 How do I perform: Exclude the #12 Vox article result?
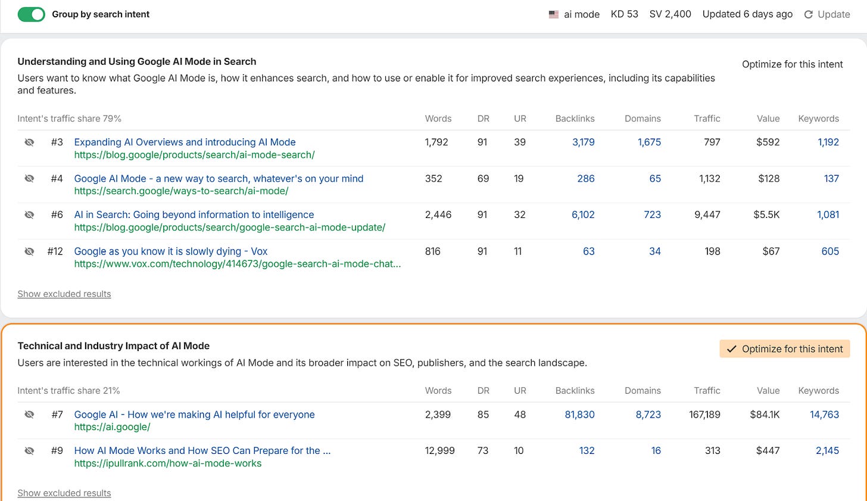[x=29, y=251]
